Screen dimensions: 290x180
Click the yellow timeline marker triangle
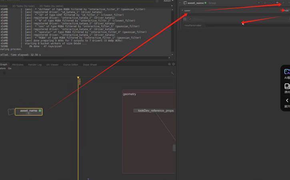click(x=78, y=78)
